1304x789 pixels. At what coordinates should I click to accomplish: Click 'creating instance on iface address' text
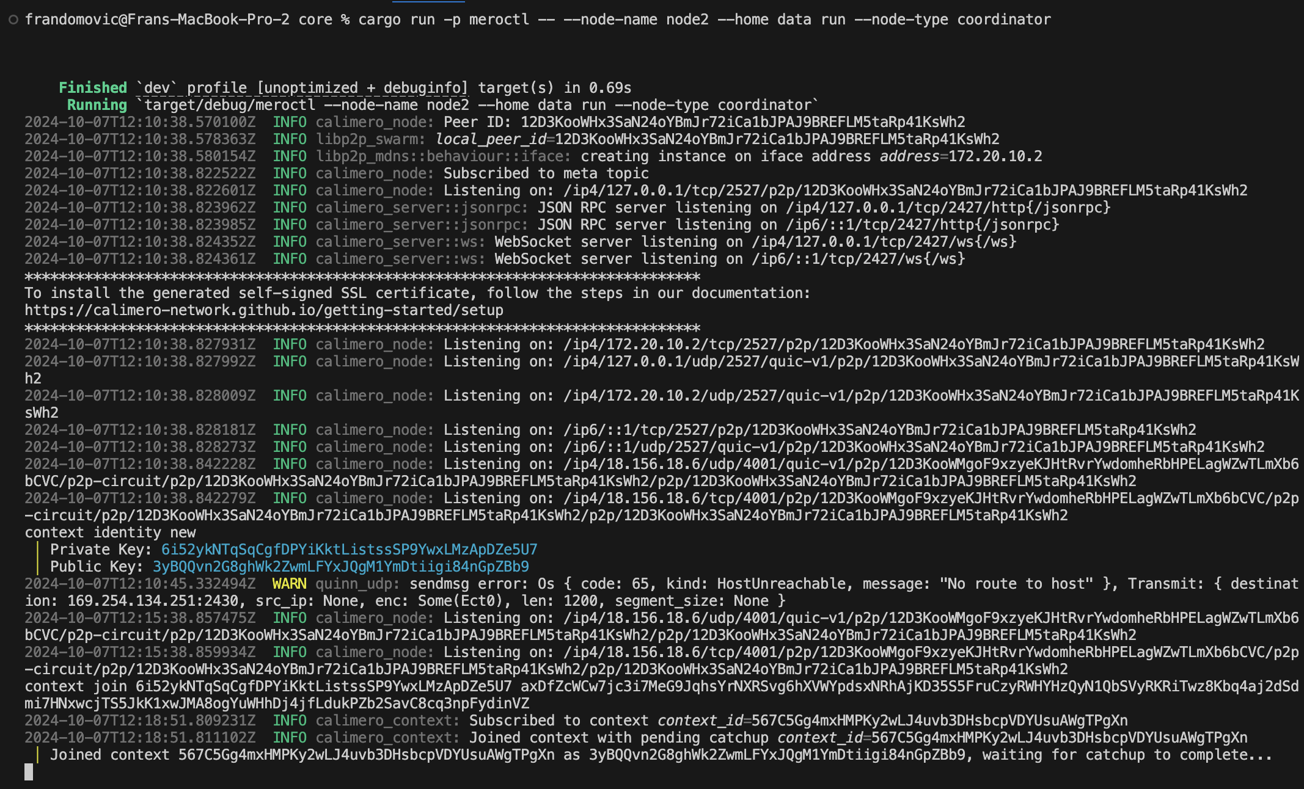[726, 156]
